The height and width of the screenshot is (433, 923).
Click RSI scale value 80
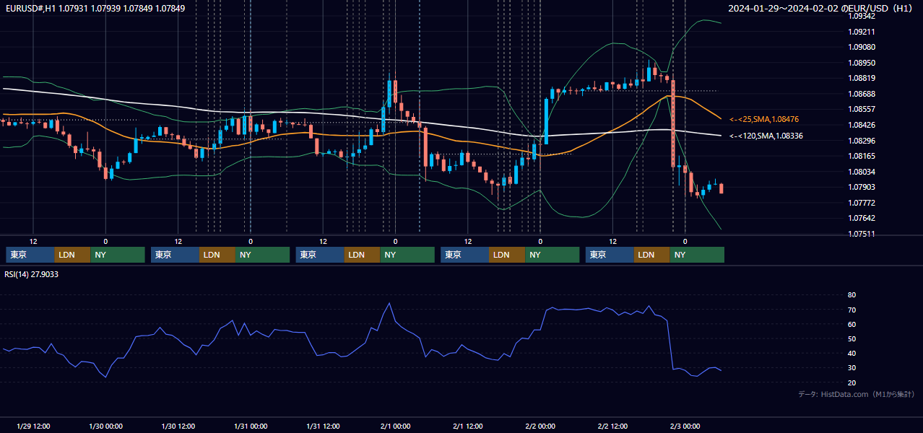(851, 295)
